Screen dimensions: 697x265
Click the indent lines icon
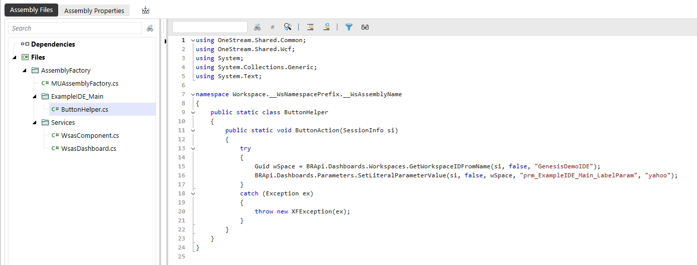tap(310, 27)
